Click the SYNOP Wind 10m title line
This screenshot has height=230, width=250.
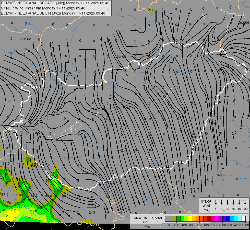click(43, 8)
